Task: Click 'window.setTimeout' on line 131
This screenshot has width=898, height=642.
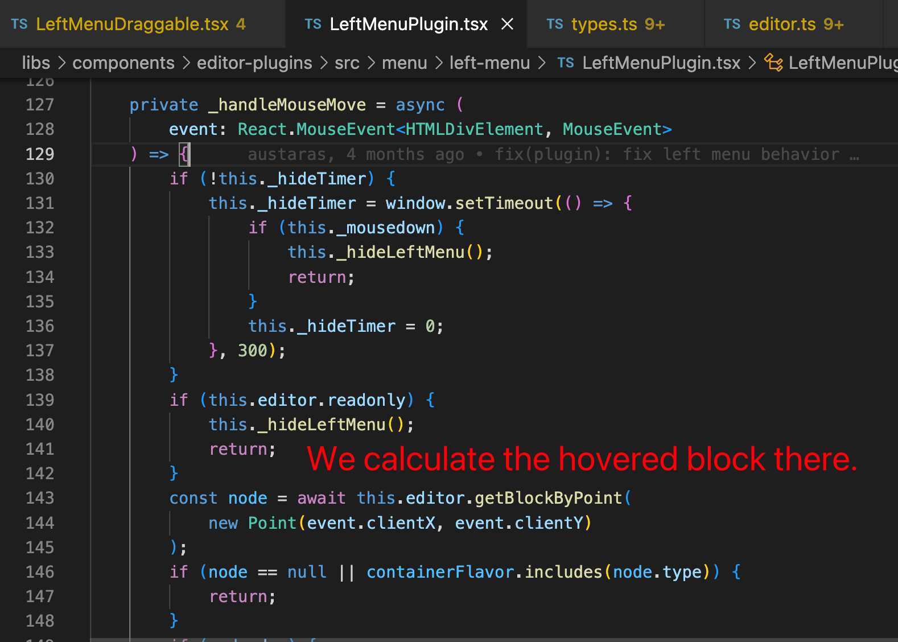Action: tap(469, 203)
